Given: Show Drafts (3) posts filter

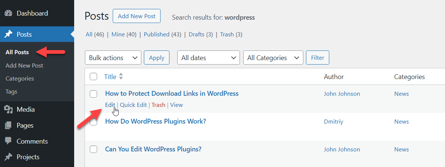Looking at the screenshot, I should [x=201, y=35].
